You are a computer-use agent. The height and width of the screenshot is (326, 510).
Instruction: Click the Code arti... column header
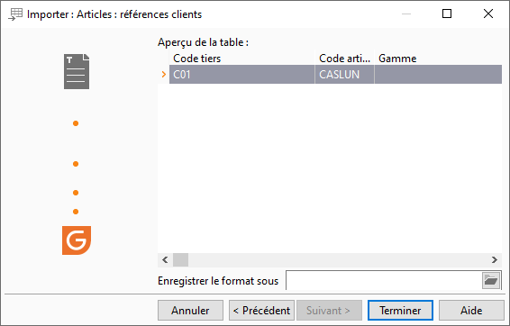coord(344,59)
